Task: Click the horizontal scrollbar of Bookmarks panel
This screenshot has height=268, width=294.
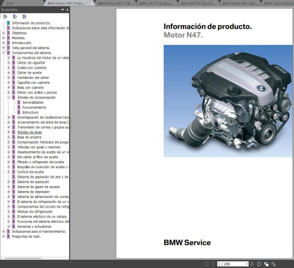Action: pyautogui.click(x=23, y=258)
